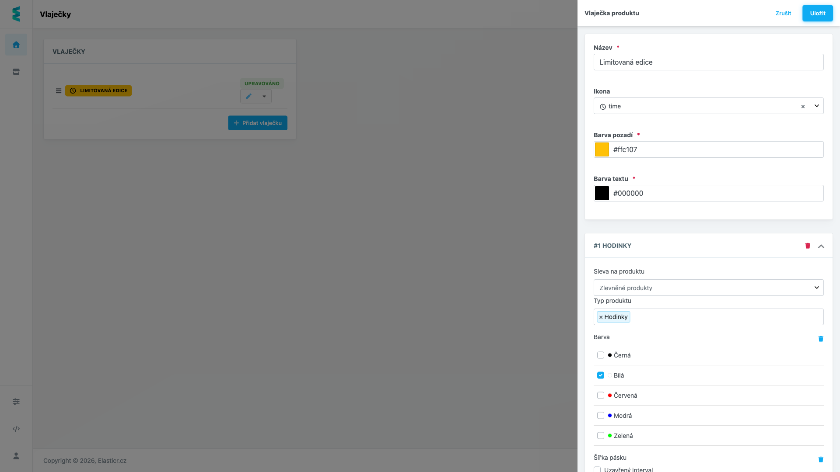Screen dimensions: 840x472
Task: Check the Černá color checkbox
Action: (601, 355)
